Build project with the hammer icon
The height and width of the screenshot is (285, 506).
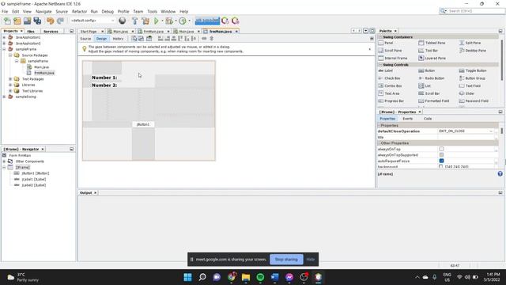tap(135, 21)
